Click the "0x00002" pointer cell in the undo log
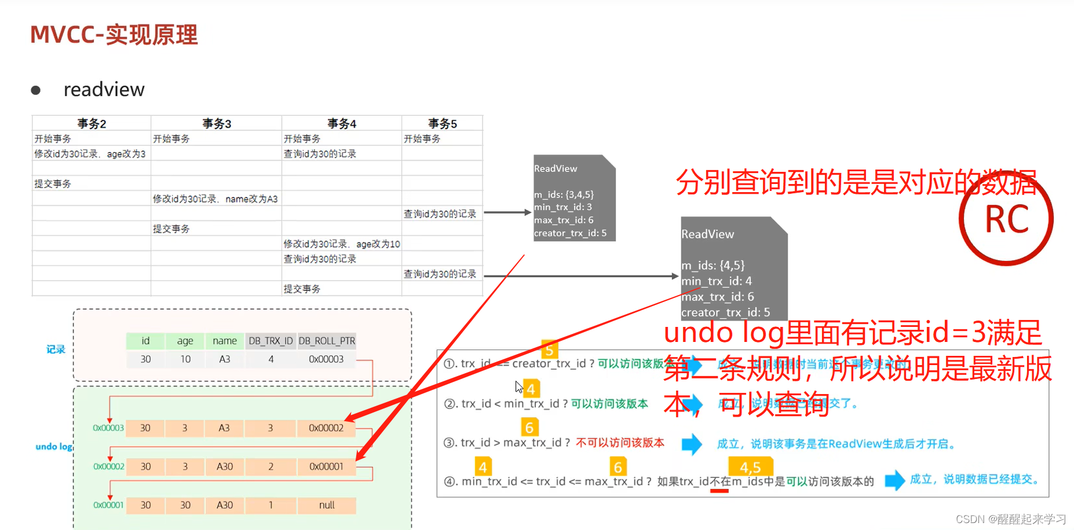This screenshot has width=1074, height=530. point(326,428)
